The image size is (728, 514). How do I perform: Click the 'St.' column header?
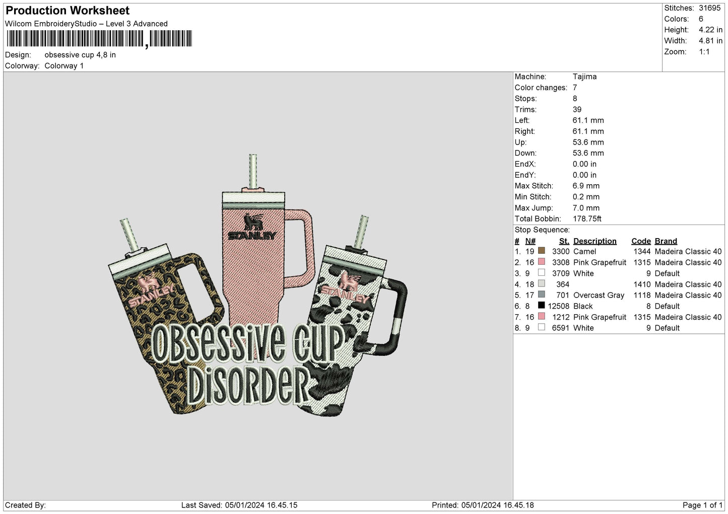564,241
